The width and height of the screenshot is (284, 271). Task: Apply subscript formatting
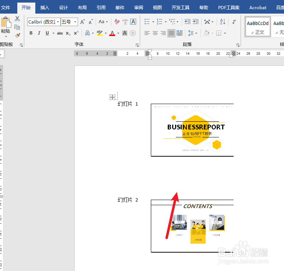(68, 33)
